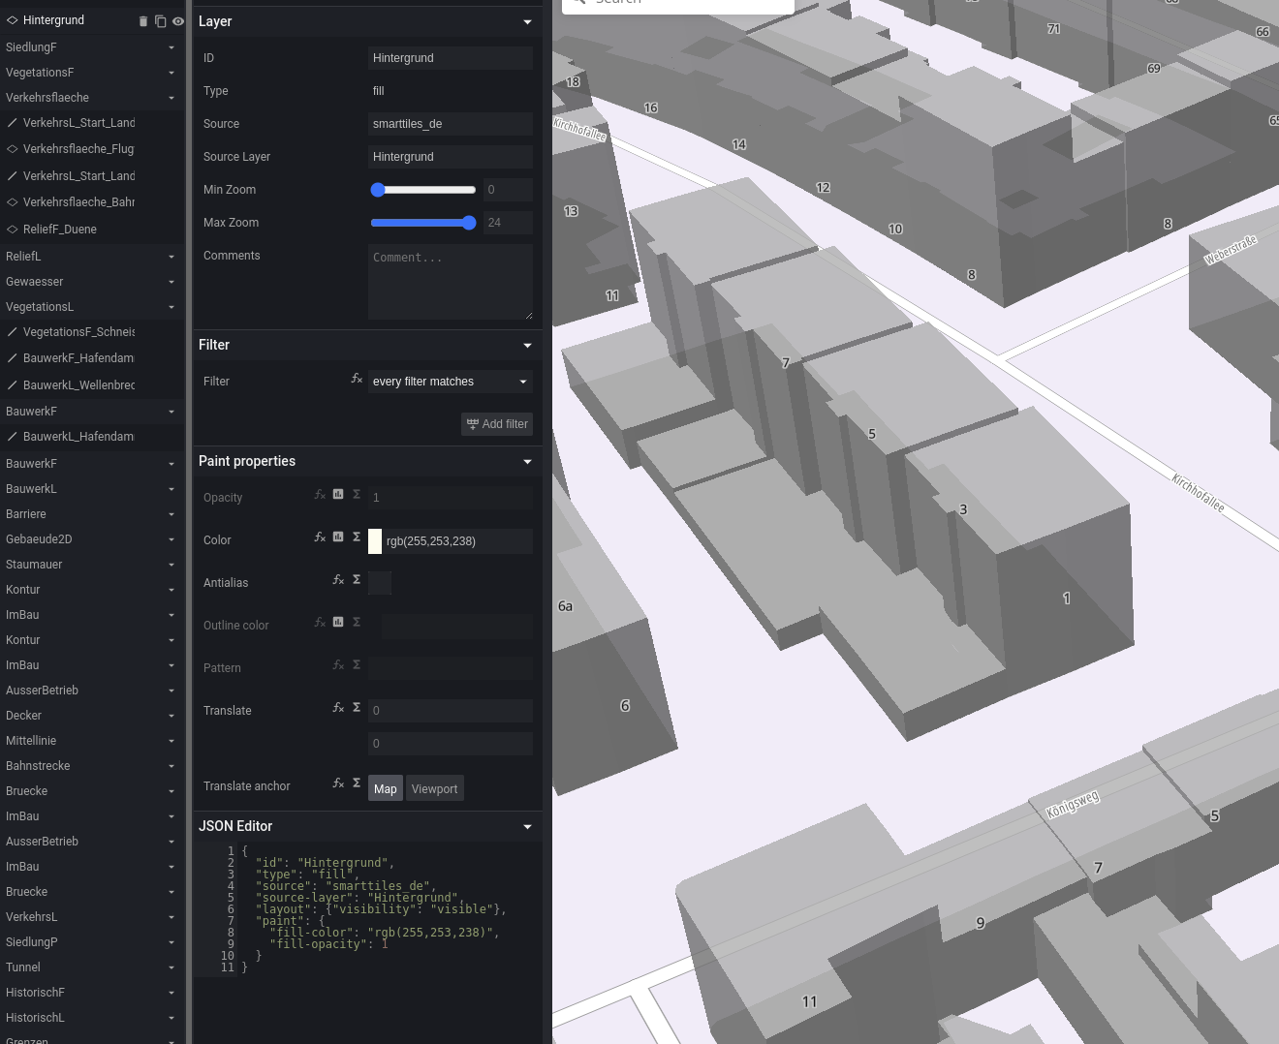Click the expression (fx) icon for Color

[320, 537]
